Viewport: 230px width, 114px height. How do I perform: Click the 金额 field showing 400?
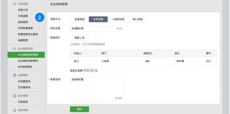pyautogui.click(x=155, y=61)
